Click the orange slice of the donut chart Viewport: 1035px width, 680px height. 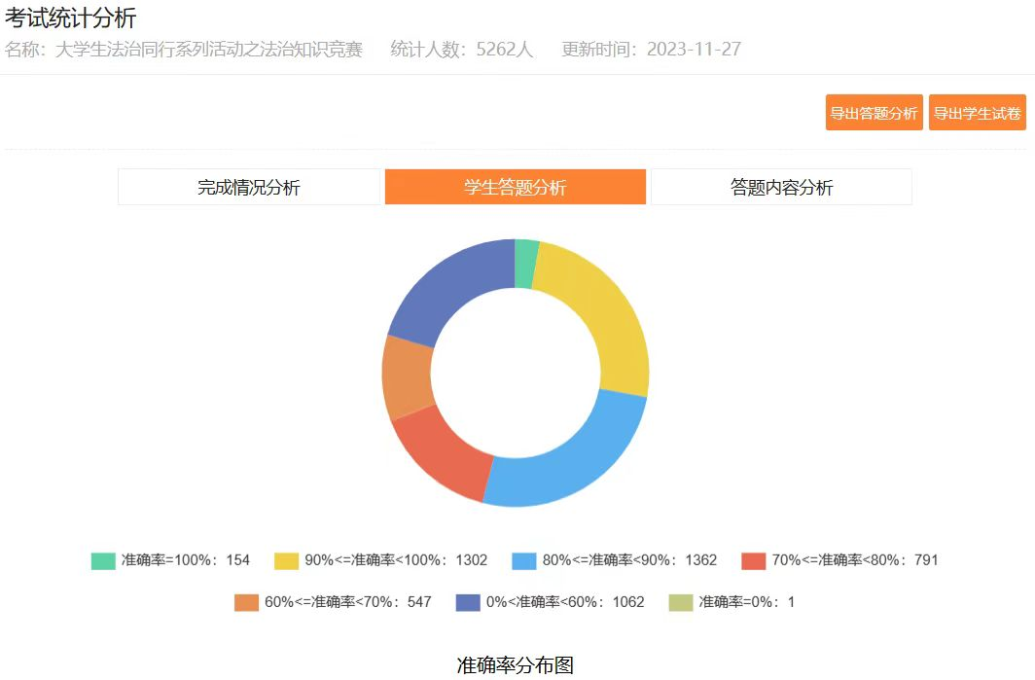(408, 377)
